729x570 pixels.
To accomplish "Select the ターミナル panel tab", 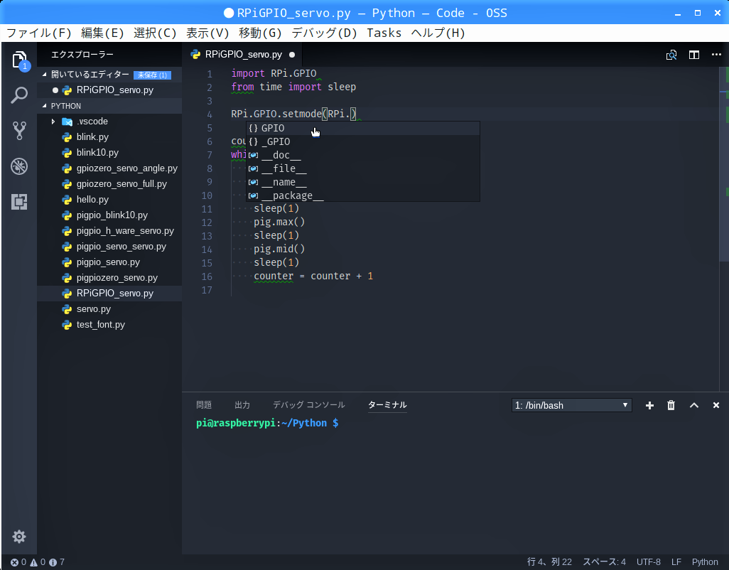I will coord(387,405).
